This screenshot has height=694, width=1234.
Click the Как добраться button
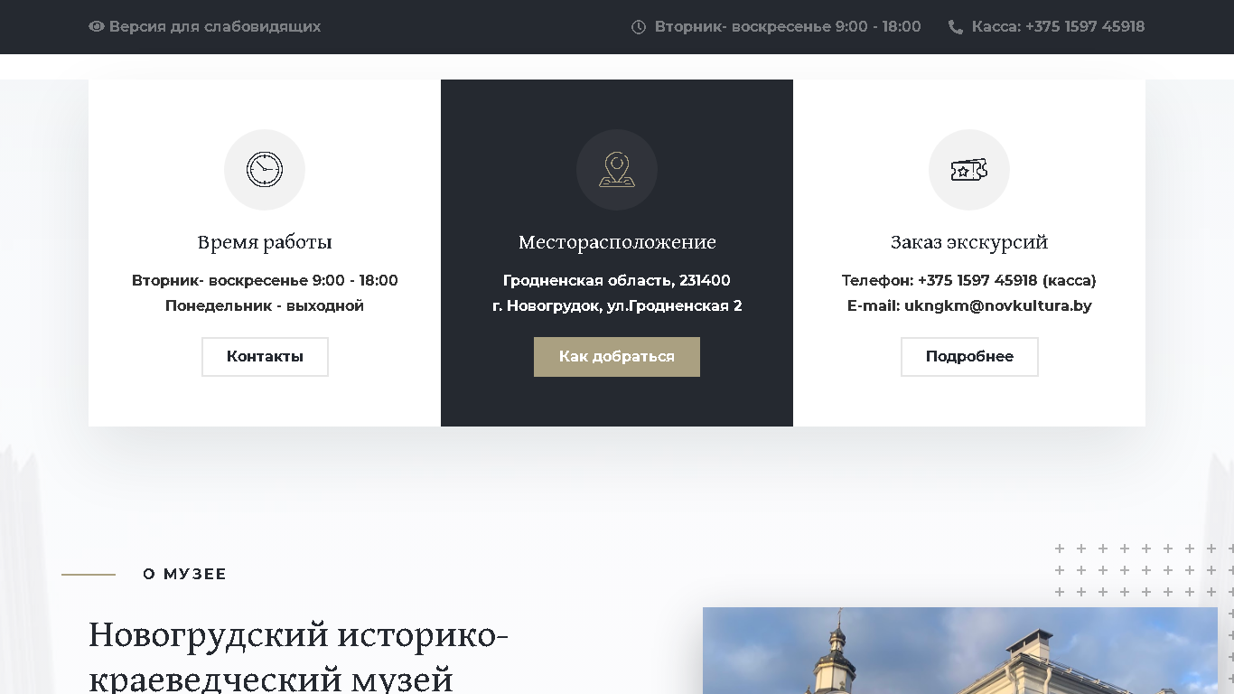[617, 357]
